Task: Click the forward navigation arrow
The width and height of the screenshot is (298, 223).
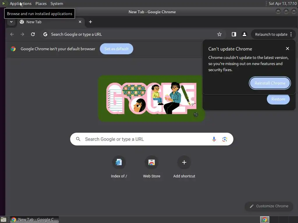Action: [x=22, y=34]
